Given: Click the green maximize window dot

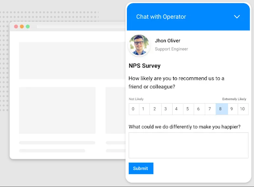Looking at the screenshot, I should point(28,26).
